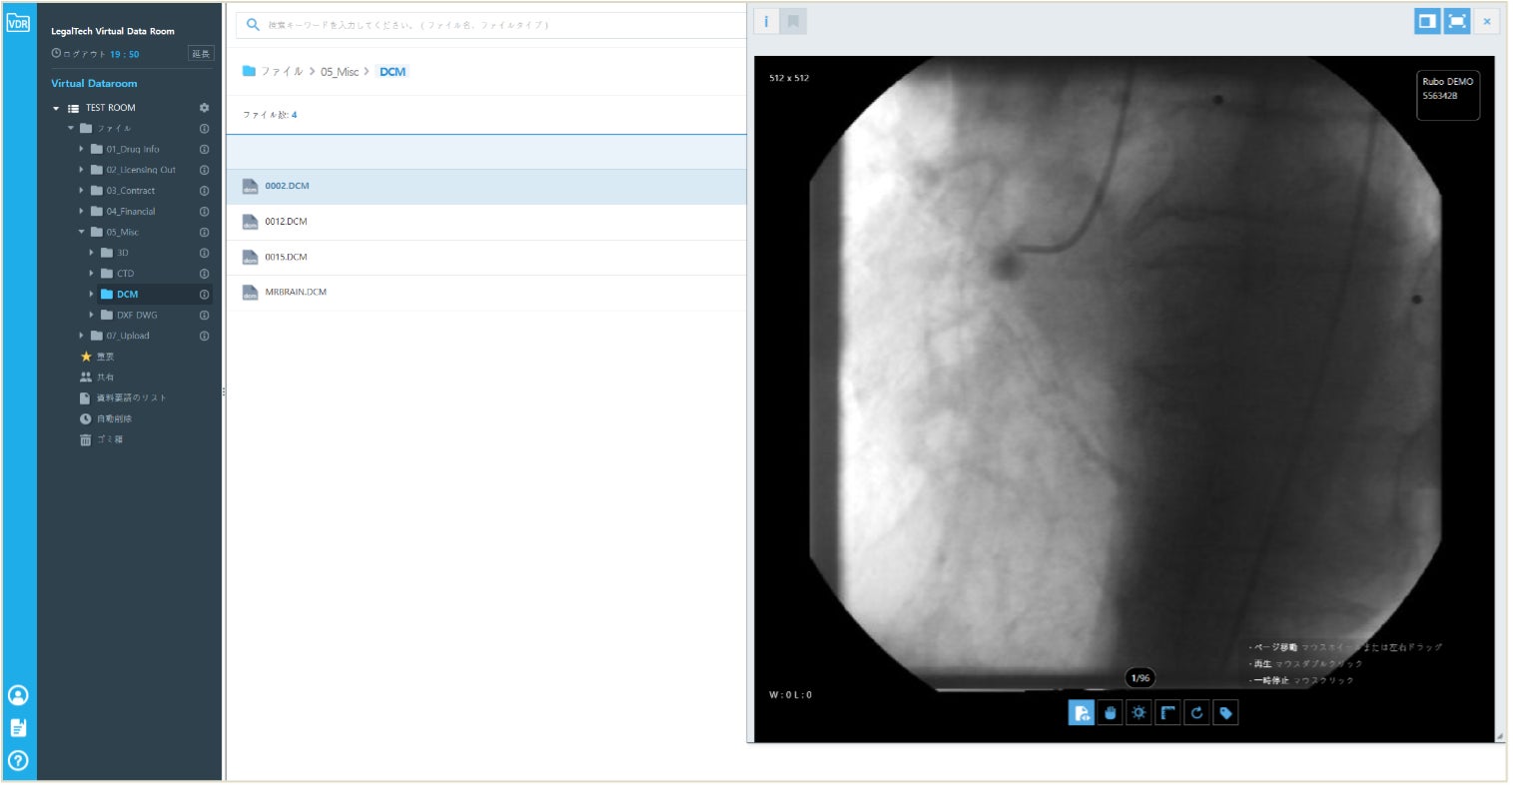Click the rotate image tool

pos(1196,712)
